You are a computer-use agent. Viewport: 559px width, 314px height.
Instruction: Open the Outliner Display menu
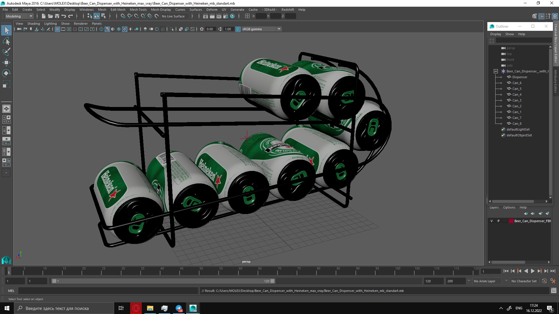pyautogui.click(x=496, y=34)
